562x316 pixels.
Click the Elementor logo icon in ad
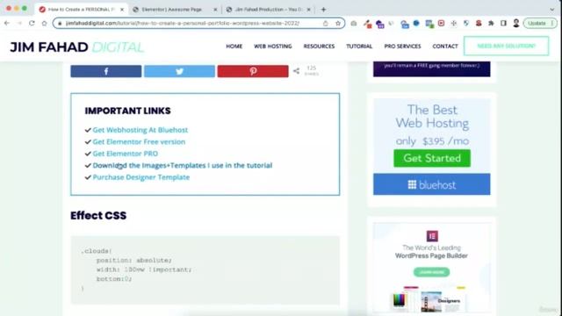(x=432, y=236)
